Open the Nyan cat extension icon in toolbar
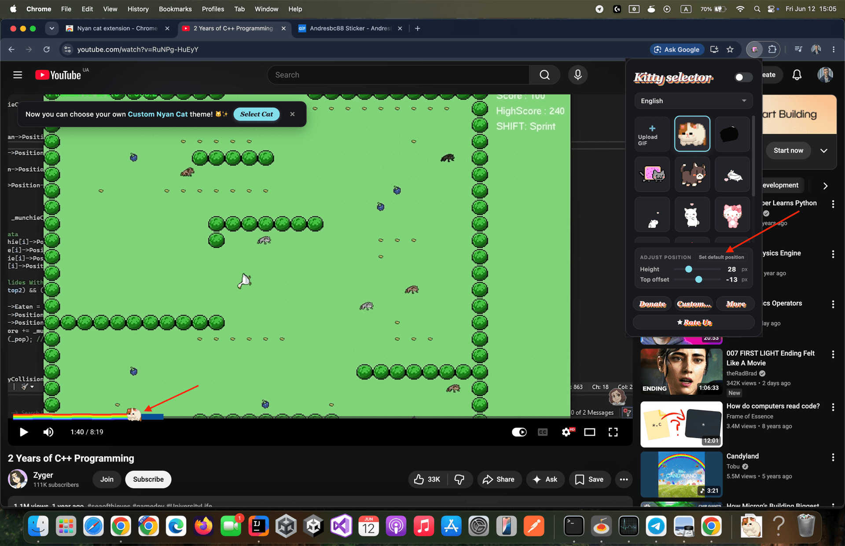 (x=754, y=49)
